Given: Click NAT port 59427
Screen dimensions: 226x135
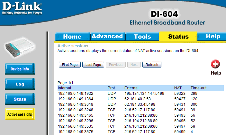Looking at the screenshot, I should tap(180, 99).
